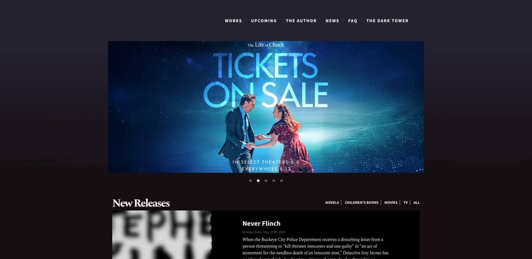Click the Tickets On Sale banner
This screenshot has width=532, height=259.
pyautogui.click(x=266, y=107)
